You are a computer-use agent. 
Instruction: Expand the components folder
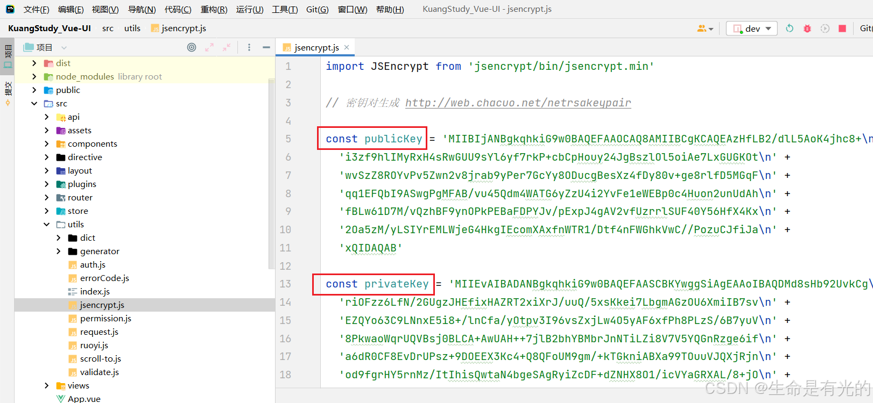tap(47, 144)
